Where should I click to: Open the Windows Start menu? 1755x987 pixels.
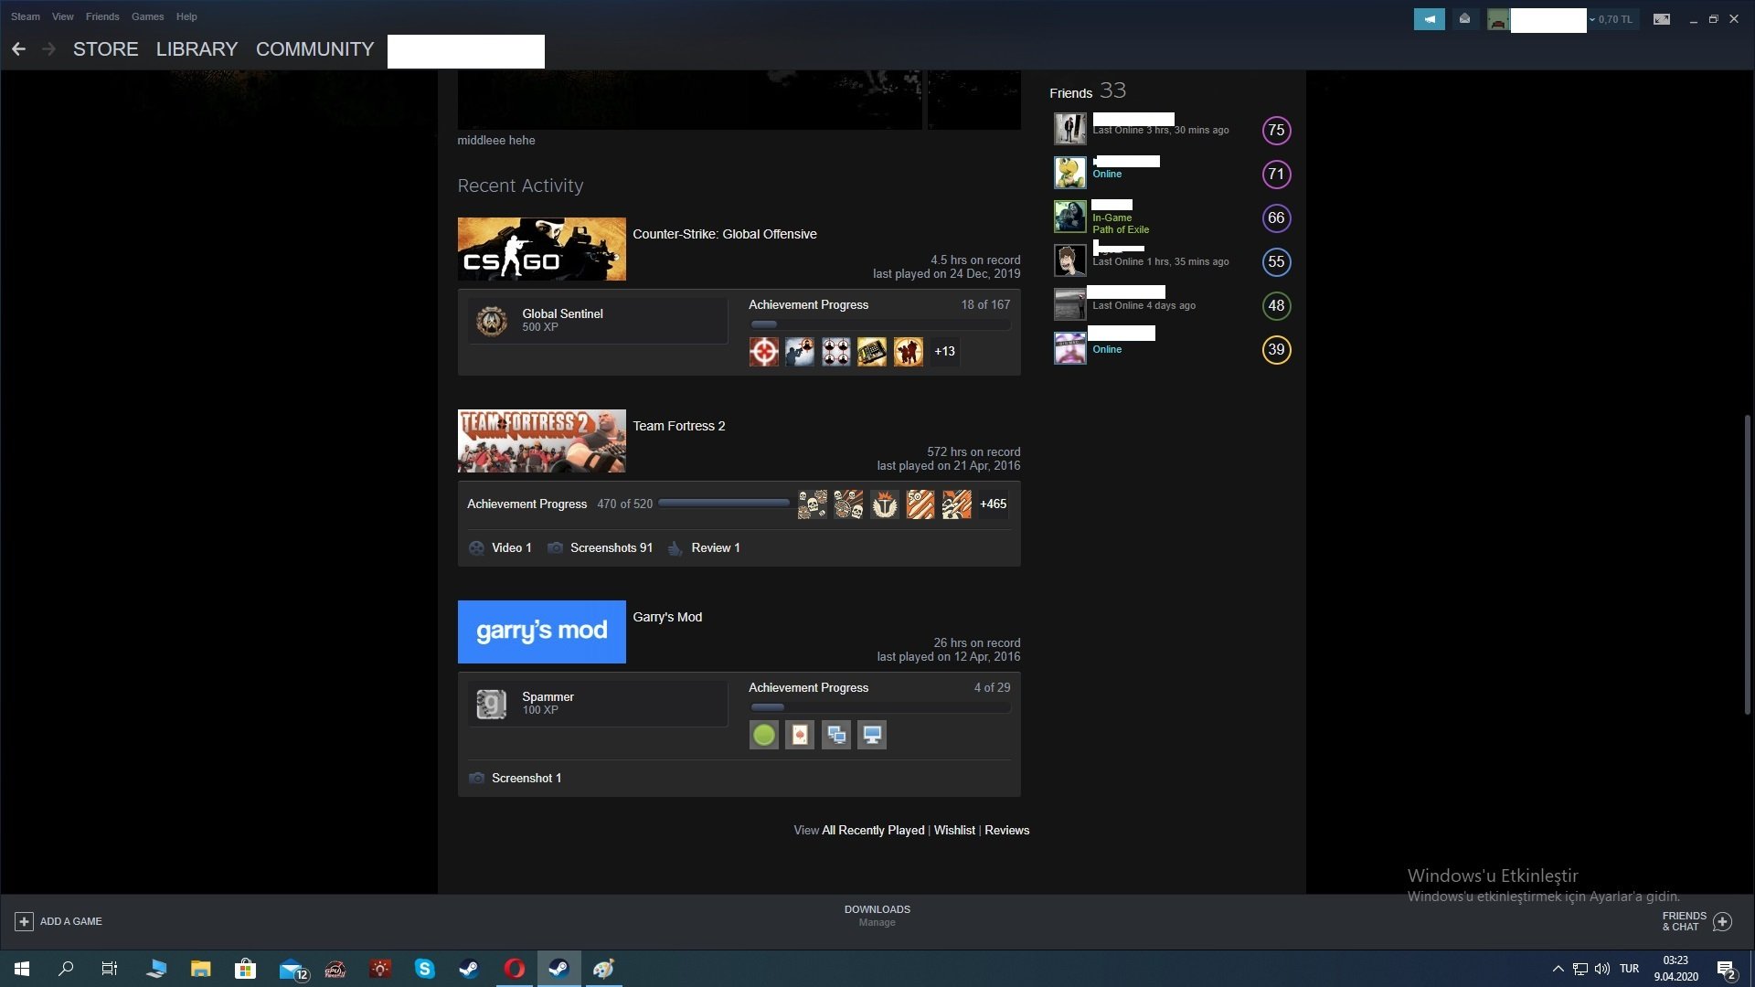click(x=22, y=969)
